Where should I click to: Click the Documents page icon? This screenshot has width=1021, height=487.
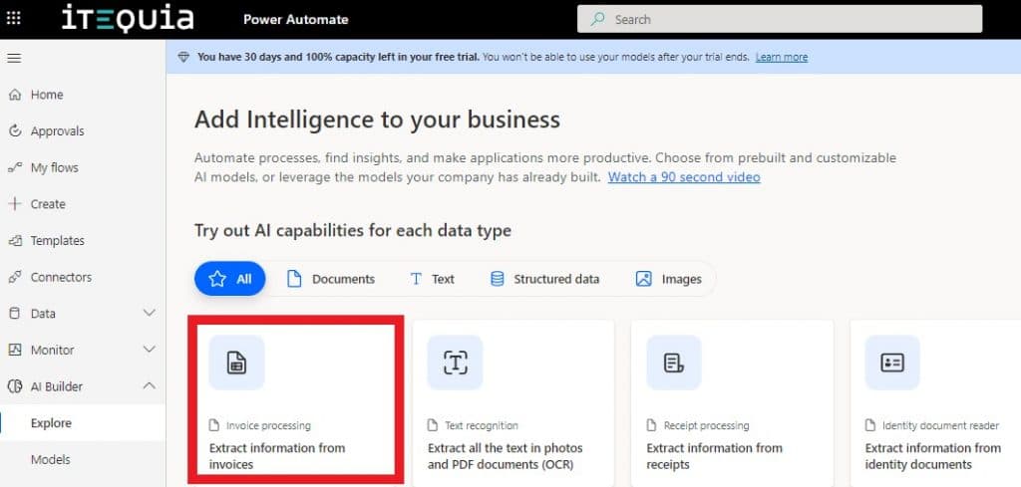click(294, 279)
